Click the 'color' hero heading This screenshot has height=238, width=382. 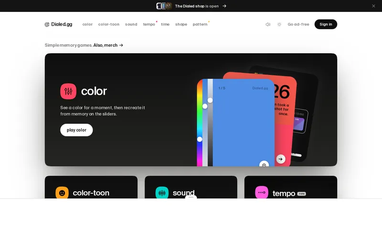[94, 91]
